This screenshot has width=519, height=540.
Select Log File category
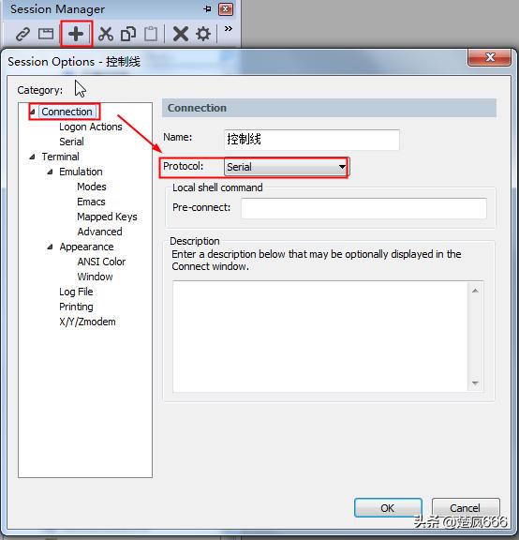coord(76,292)
